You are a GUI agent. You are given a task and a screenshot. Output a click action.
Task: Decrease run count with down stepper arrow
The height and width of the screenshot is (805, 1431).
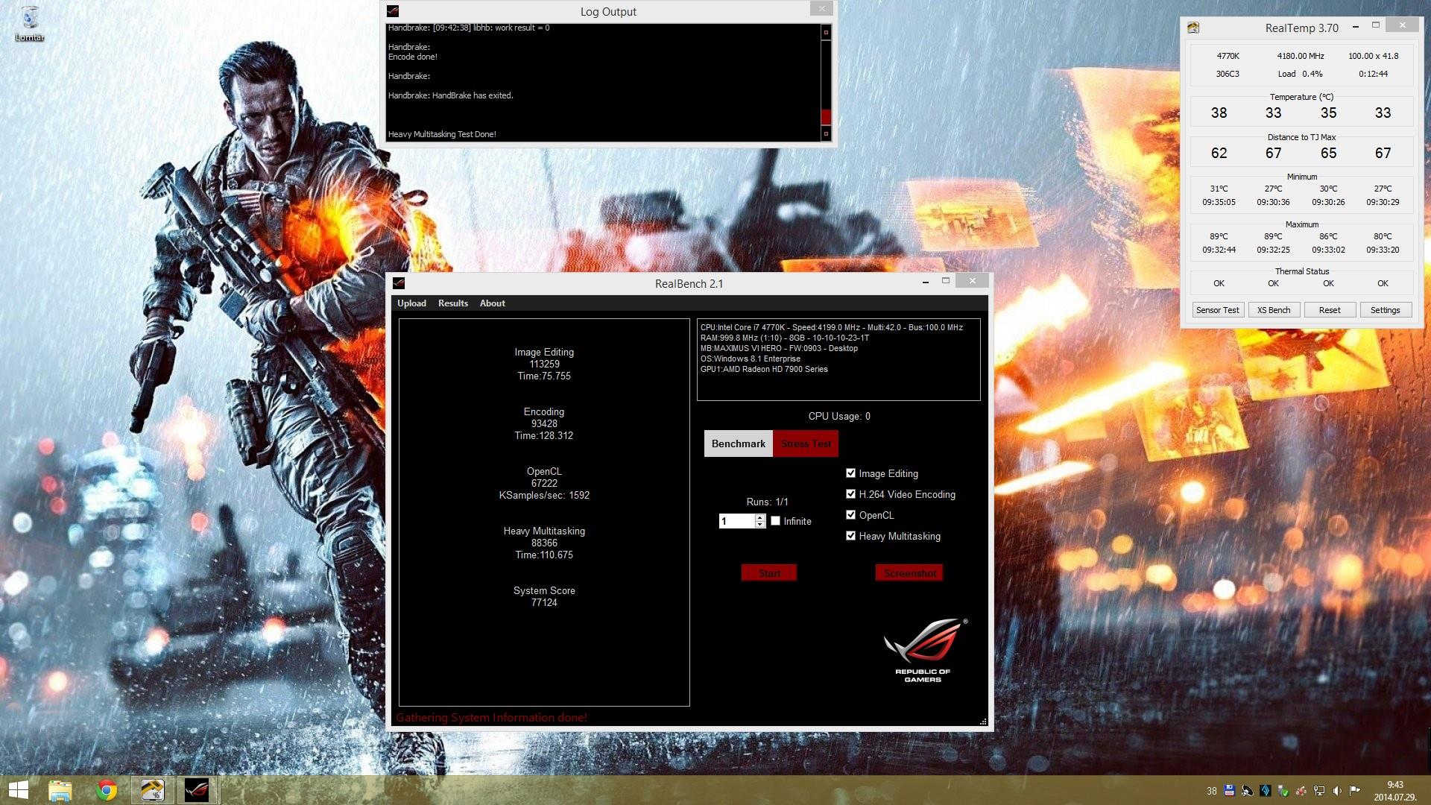760,525
